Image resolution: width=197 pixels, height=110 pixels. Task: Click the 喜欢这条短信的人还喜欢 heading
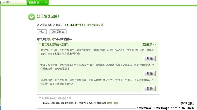point(55,44)
